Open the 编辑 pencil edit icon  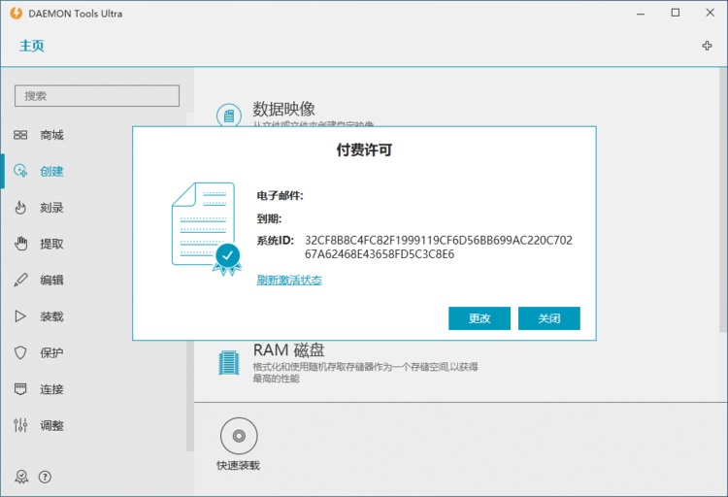[x=20, y=280]
